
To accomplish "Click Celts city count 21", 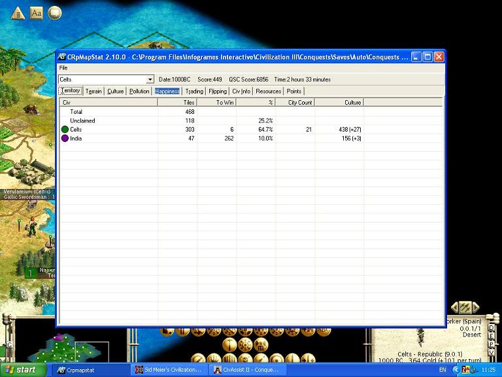I will pyautogui.click(x=309, y=130).
